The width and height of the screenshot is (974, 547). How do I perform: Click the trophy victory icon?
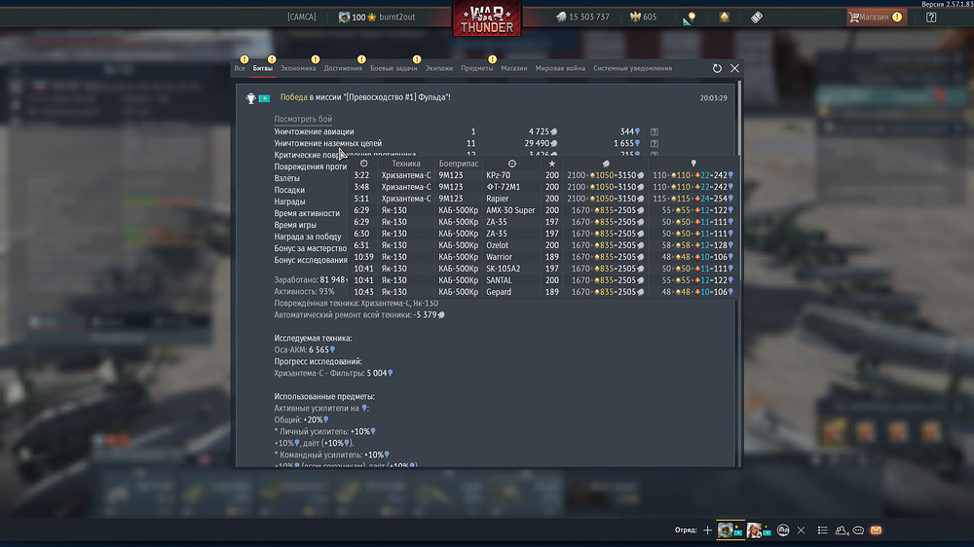(x=250, y=98)
